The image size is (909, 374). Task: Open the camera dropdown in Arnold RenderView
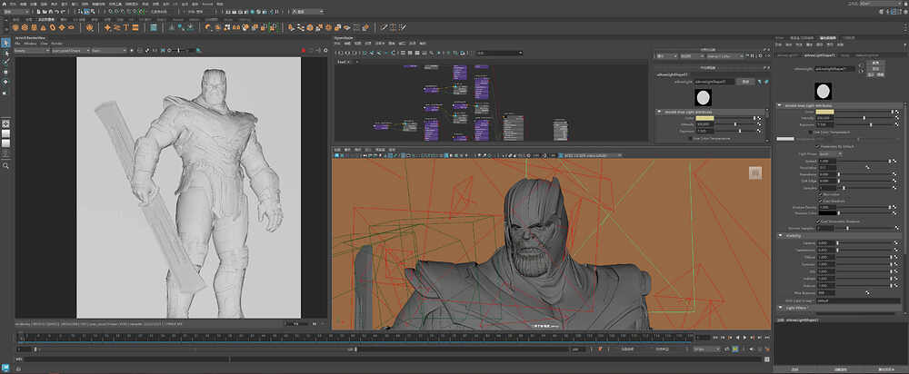tap(71, 50)
